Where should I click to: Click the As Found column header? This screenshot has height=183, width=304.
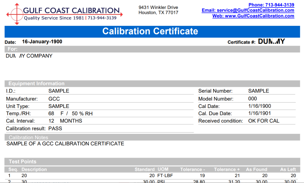pyautogui.click(x=256, y=169)
